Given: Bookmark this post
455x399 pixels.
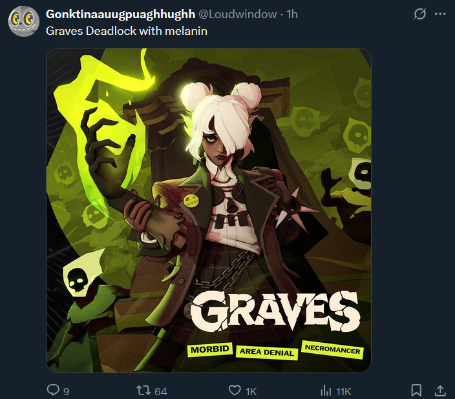Looking at the screenshot, I should tap(416, 391).
